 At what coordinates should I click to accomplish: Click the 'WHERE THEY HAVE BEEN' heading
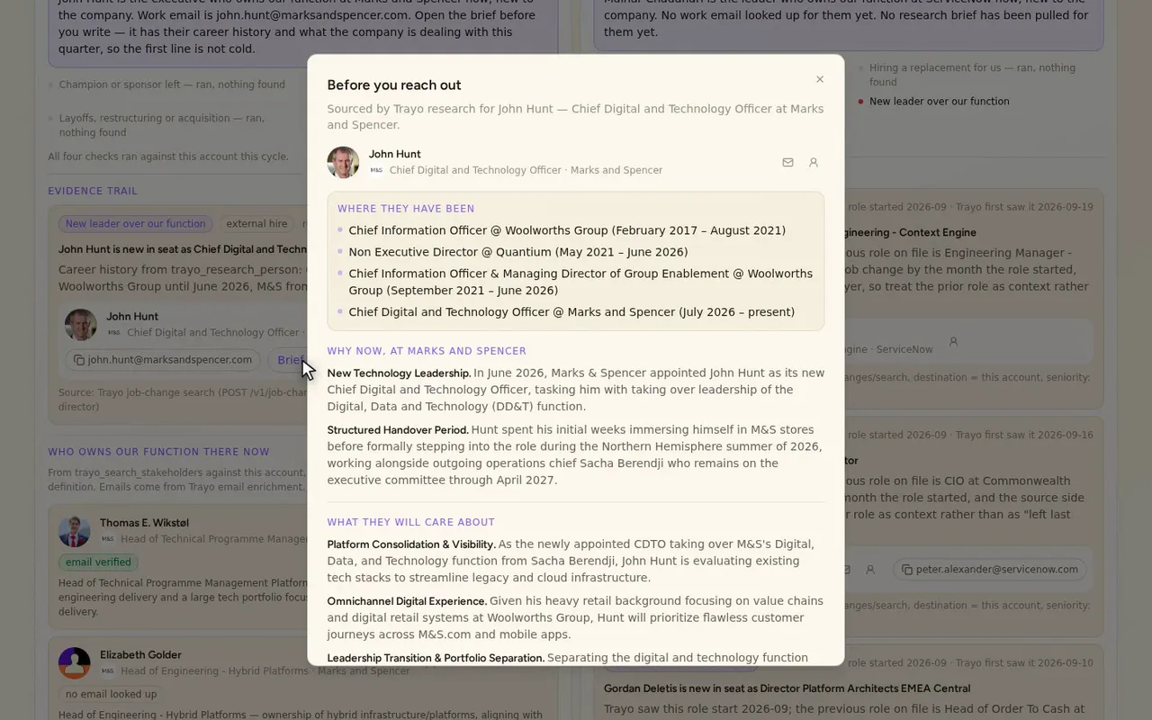(x=406, y=209)
